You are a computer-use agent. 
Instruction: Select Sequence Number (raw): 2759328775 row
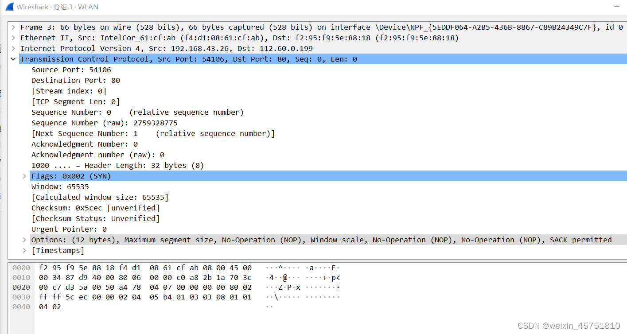pos(105,123)
